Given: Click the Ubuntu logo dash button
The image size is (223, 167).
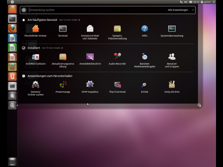Looking at the screenshot, I should (x=12, y=2).
